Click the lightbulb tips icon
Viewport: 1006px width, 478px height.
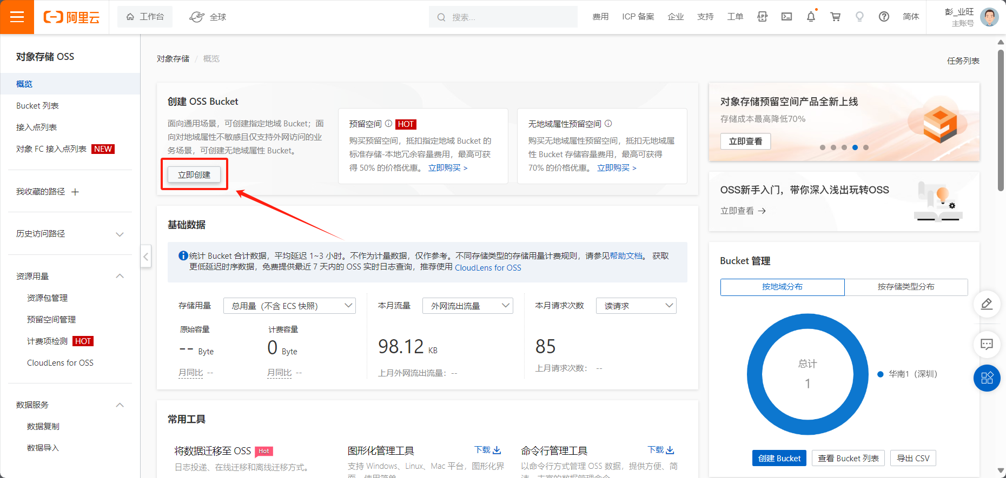(859, 17)
